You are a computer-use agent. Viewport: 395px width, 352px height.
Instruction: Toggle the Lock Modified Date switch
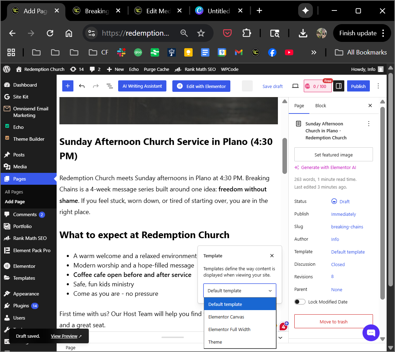pyautogui.click(x=300, y=302)
